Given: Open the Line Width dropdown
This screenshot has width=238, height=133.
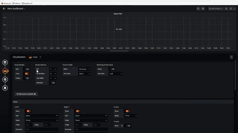Looking at the screenshot, I should pos(53,78).
